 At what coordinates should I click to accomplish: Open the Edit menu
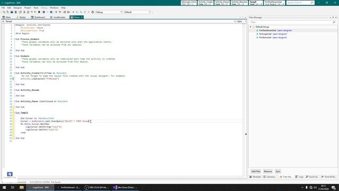click(x=9, y=8)
